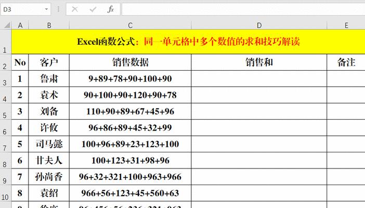The width and height of the screenshot is (365, 208).
Task: Click the Cancel (X) formula bar icon
Action: [75, 9]
